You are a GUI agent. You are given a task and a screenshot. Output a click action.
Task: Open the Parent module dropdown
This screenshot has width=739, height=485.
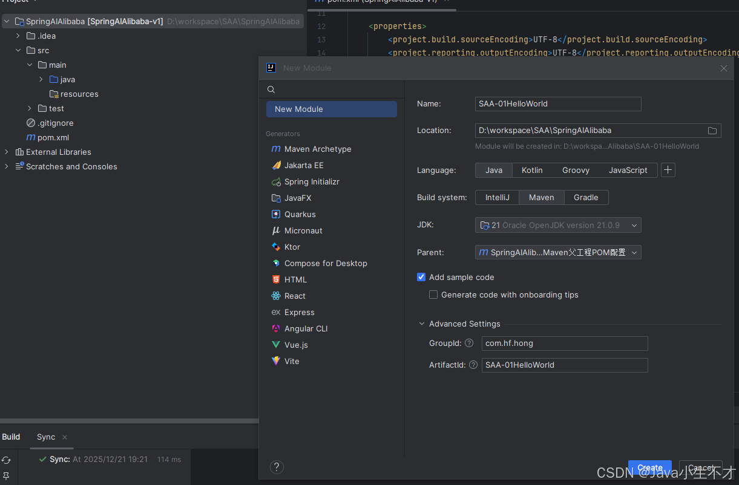[558, 252]
